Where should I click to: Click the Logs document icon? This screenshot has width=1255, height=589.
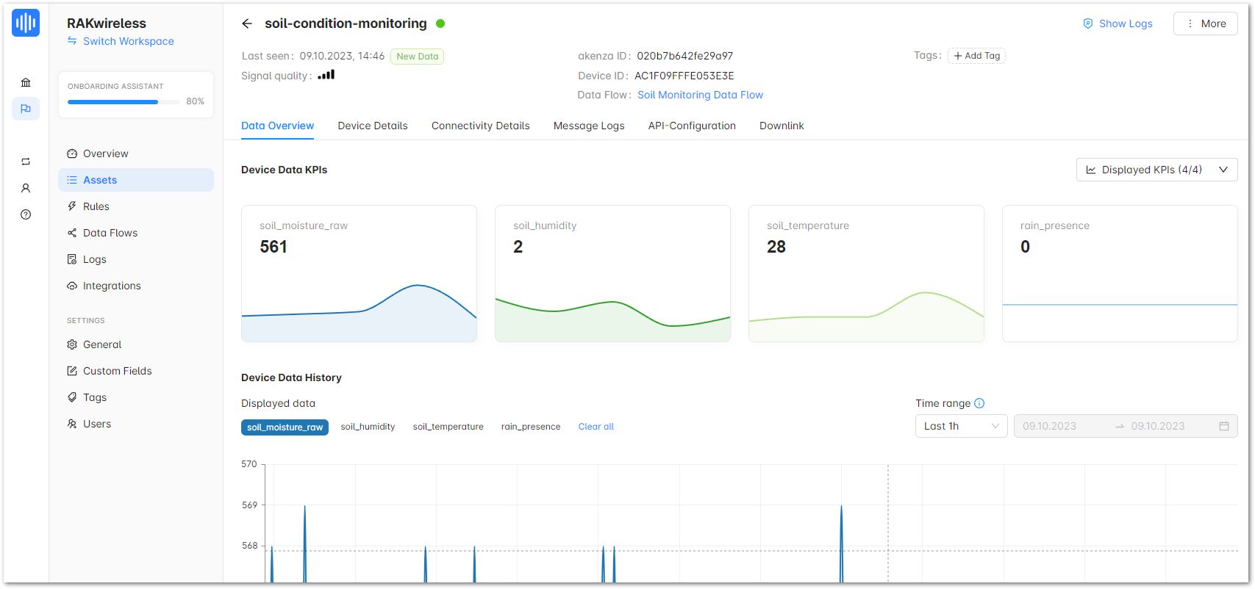click(72, 259)
